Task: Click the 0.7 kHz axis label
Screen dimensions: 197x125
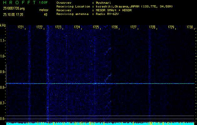Action: [2, 103]
